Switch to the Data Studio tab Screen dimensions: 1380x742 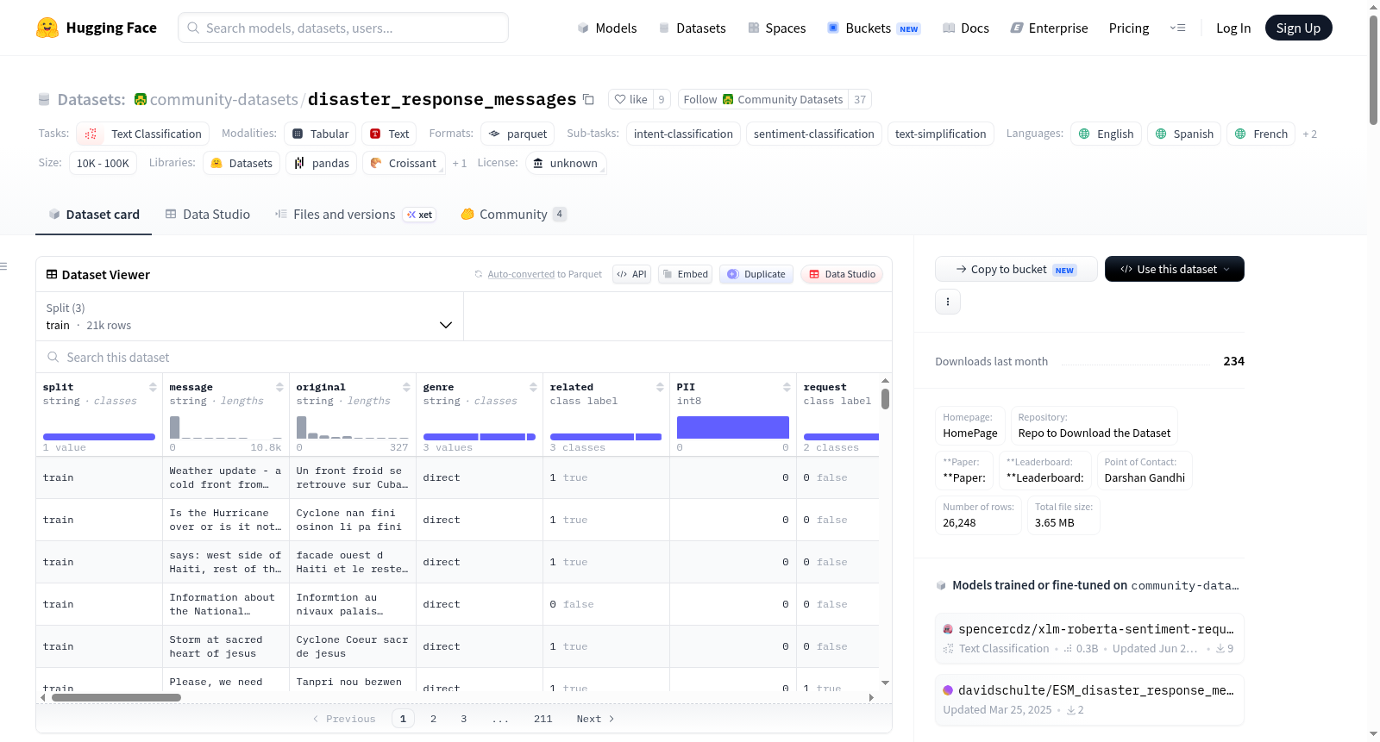pos(207,214)
